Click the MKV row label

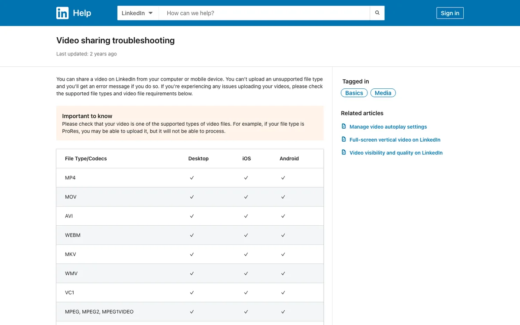[71, 254]
